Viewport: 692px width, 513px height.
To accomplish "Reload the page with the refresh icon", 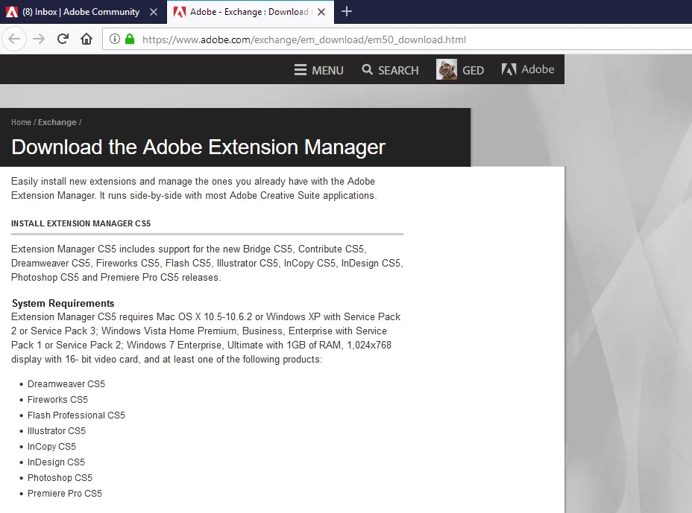I will pos(63,39).
